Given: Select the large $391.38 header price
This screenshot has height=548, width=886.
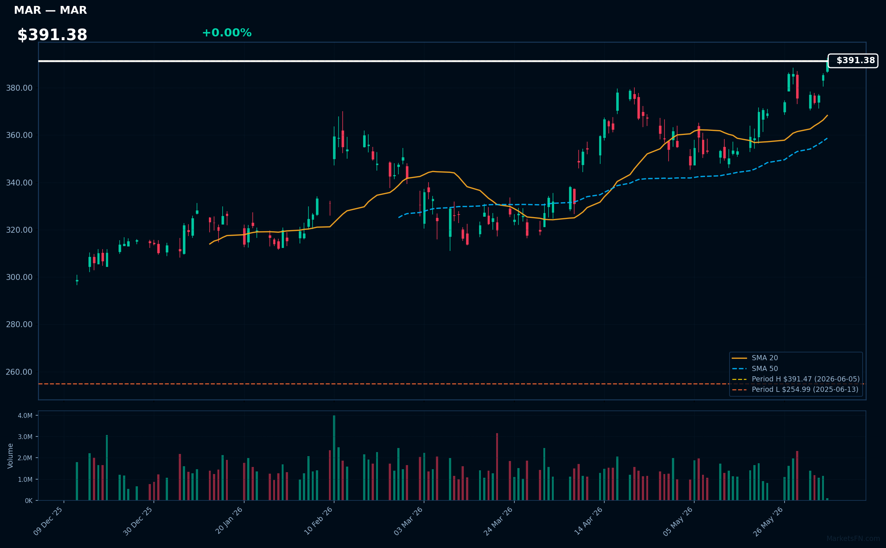Looking at the screenshot, I should (x=52, y=35).
